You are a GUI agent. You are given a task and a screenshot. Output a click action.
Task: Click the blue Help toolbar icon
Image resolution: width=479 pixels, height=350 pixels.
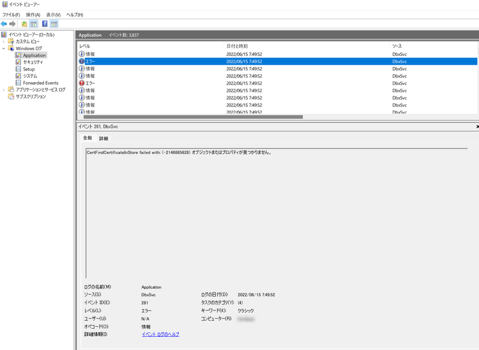44,24
